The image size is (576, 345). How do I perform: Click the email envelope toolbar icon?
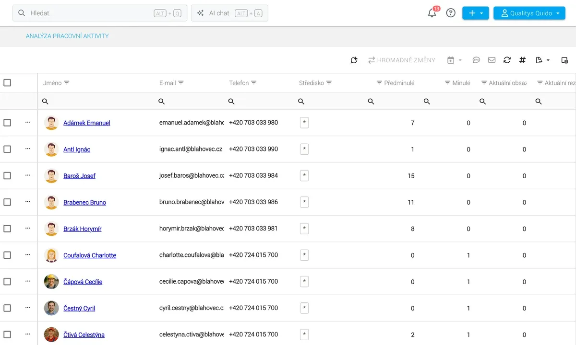[492, 60]
